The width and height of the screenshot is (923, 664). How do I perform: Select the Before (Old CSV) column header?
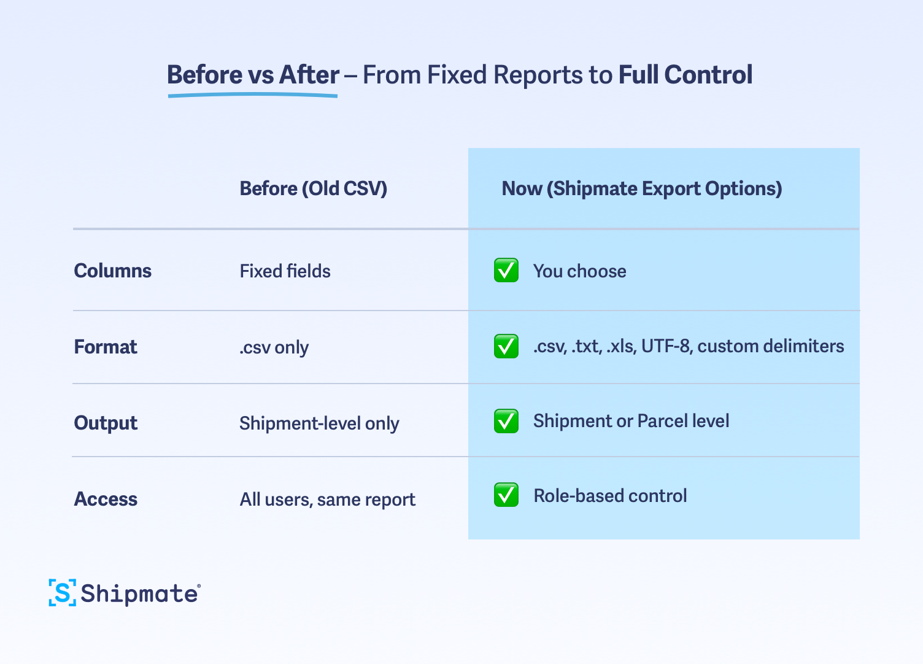[x=313, y=188]
